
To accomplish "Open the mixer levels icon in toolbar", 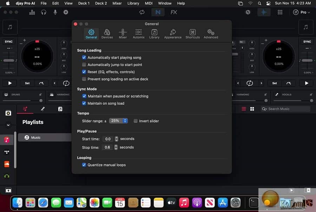I will [x=32, y=12].
